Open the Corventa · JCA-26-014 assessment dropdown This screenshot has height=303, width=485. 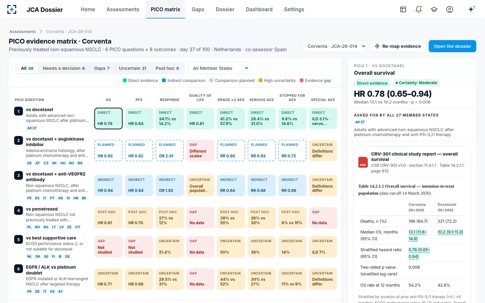(335, 46)
